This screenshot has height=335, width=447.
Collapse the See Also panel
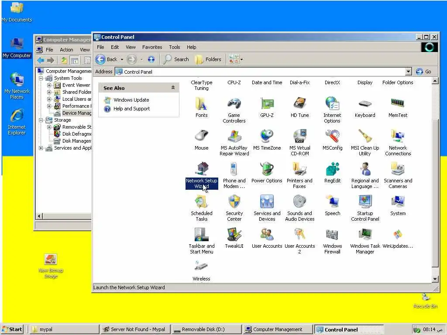173,88
